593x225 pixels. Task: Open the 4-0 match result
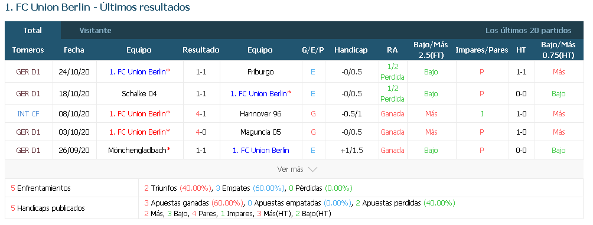click(x=201, y=132)
